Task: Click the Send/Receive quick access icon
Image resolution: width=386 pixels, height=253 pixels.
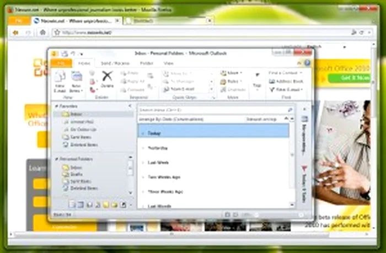Action: pos(65,53)
